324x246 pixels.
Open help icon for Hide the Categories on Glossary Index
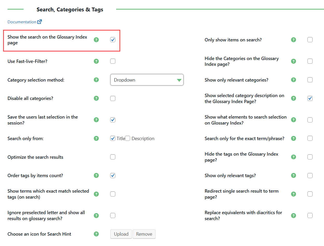tap(293, 61)
